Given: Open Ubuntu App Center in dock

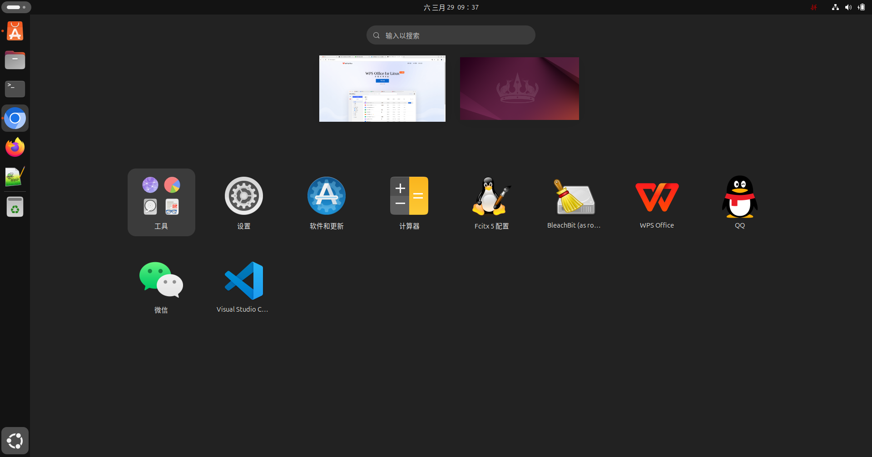Looking at the screenshot, I should pyautogui.click(x=15, y=31).
